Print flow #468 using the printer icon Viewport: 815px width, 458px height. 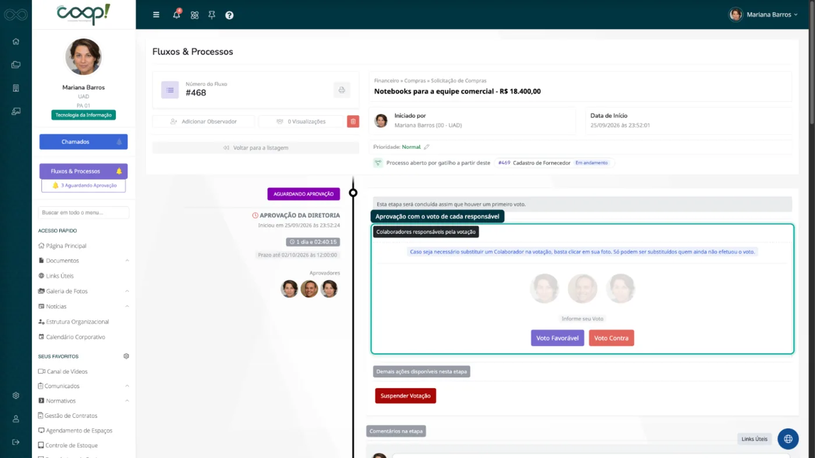tap(342, 90)
